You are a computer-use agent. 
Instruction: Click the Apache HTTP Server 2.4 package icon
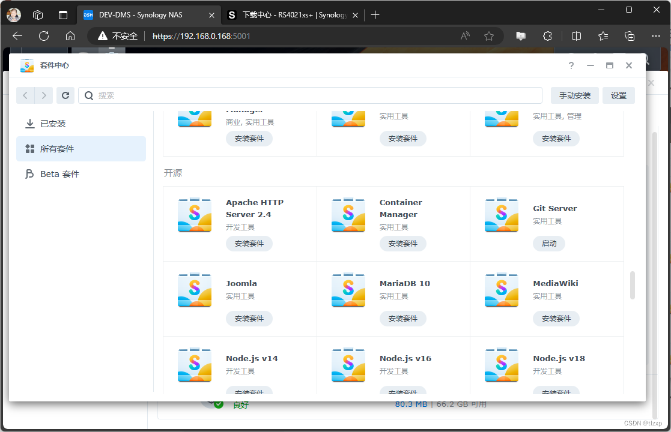pyautogui.click(x=195, y=215)
